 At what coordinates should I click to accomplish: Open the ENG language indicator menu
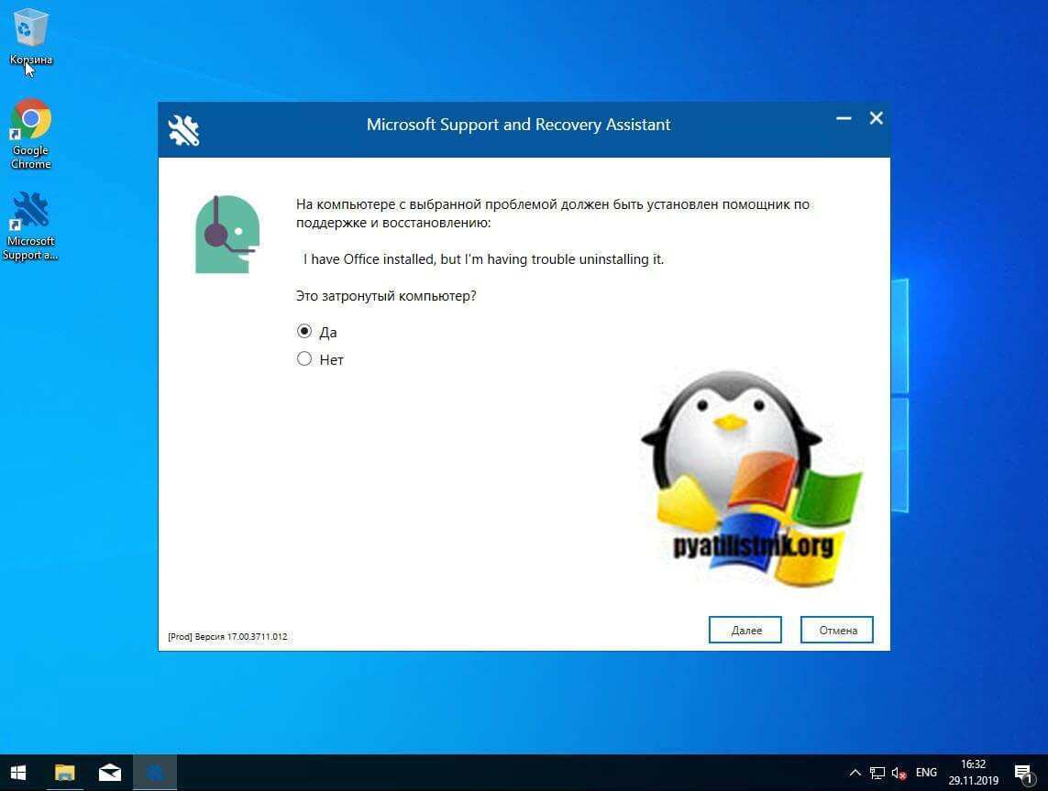point(926,773)
